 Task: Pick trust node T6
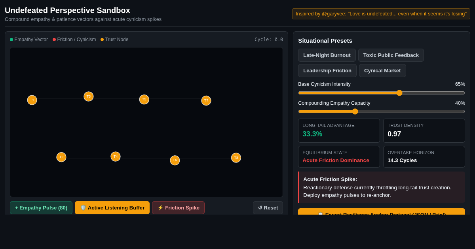[175, 160]
